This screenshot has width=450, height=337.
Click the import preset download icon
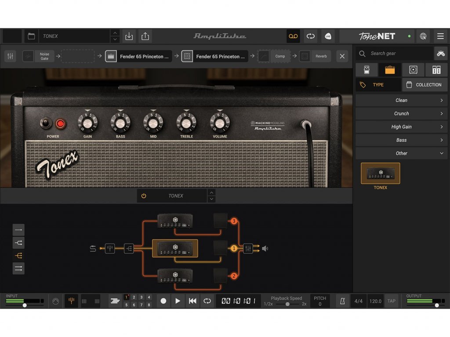129,36
